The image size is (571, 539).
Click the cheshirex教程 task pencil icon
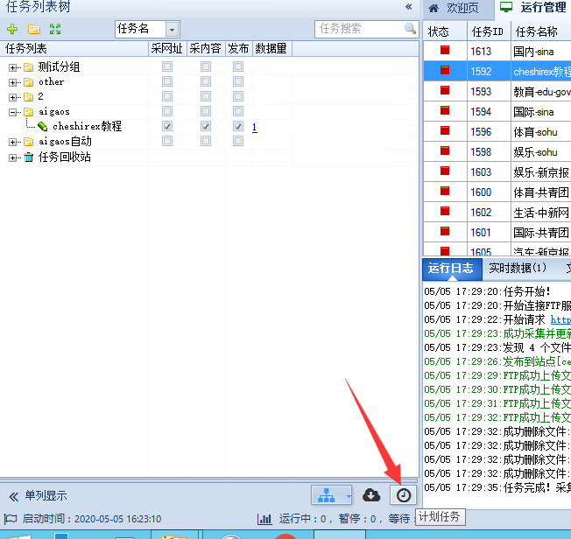pyautogui.click(x=43, y=126)
